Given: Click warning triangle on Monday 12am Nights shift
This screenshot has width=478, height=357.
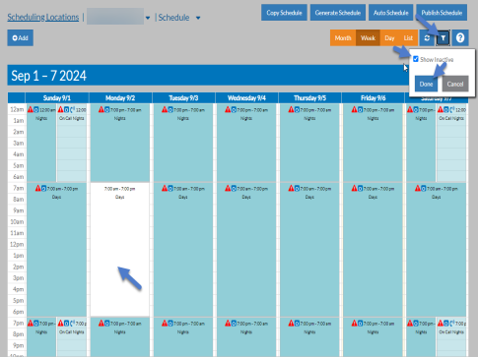Looking at the screenshot, I should 102,109.
